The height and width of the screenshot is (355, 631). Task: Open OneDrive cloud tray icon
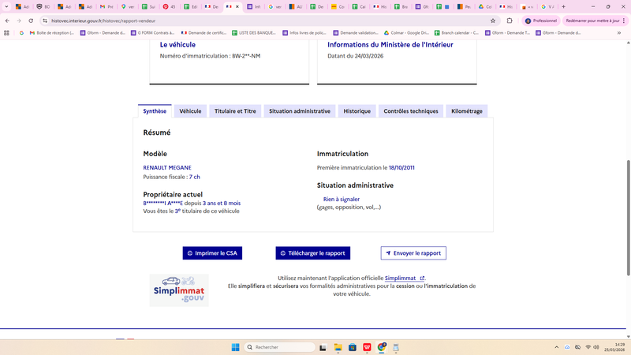[x=567, y=347]
